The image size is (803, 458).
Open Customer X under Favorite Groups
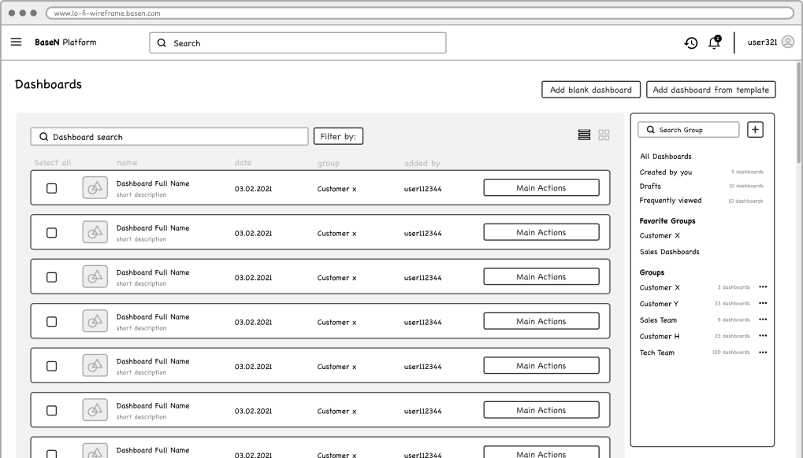click(660, 235)
